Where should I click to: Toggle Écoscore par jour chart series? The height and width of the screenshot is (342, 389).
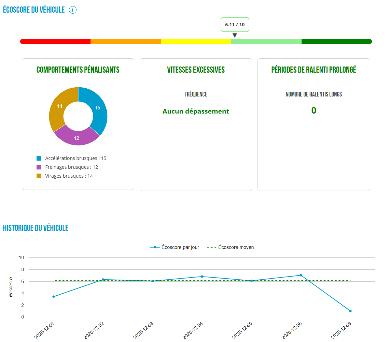pyautogui.click(x=175, y=247)
